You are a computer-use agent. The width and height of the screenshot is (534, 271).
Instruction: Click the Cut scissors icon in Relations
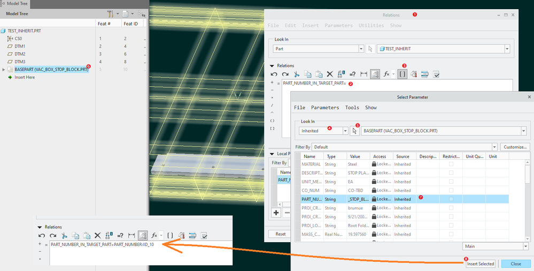[296, 74]
